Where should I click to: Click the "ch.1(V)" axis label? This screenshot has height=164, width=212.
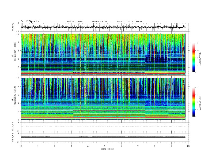[x=13, y=27]
